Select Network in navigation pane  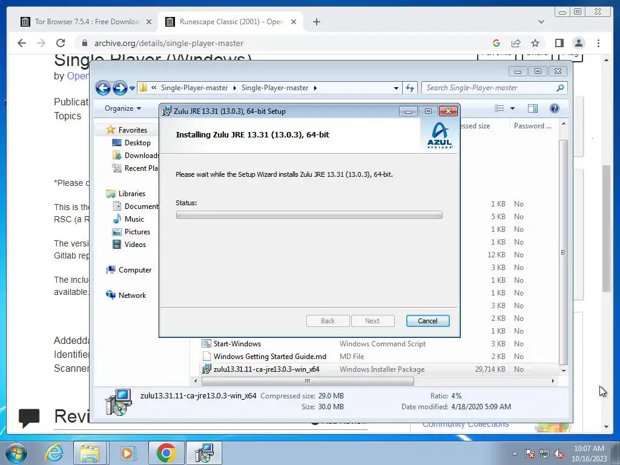click(x=126, y=295)
